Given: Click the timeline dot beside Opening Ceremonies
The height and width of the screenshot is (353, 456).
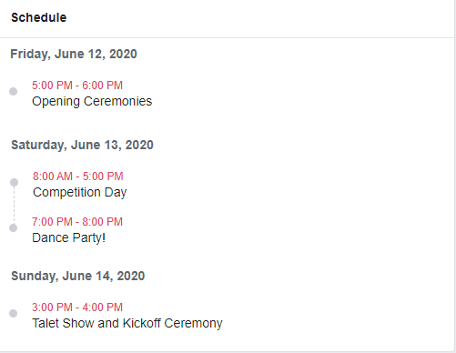Looking at the screenshot, I should [x=13, y=91].
